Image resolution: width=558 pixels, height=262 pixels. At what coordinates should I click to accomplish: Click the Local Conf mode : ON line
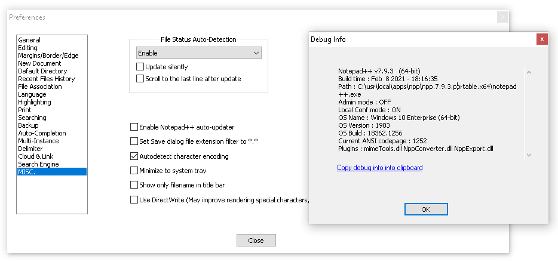[x=369, y=110]
